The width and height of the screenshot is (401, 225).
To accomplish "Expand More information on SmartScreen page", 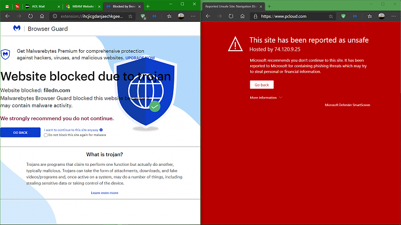I will [x=266, y=98].
